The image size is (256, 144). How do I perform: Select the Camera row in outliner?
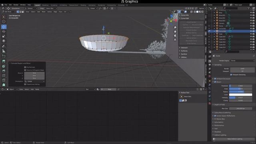click(x=222, y=23)
